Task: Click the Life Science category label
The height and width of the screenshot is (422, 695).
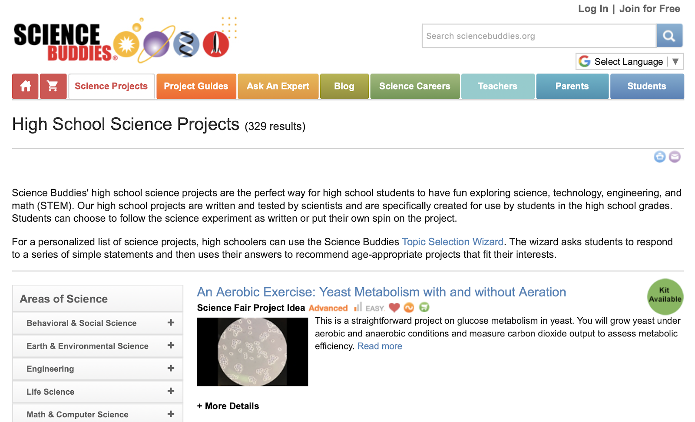Action: pos(50,392)
